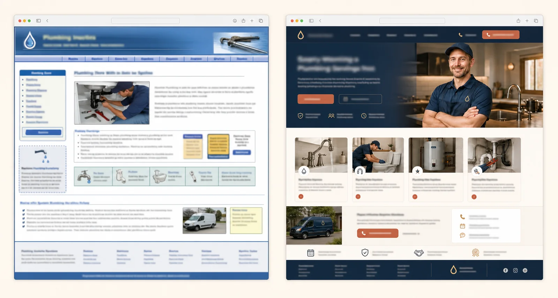Open a new tab in the right browser window
Image resolution: width=558 pixels, height=298 pixels.
pos(527,21)
